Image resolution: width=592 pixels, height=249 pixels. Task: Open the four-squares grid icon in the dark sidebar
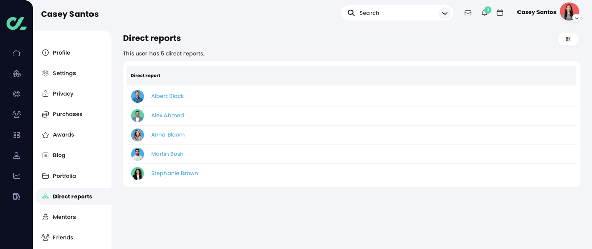tap(16, 135)
